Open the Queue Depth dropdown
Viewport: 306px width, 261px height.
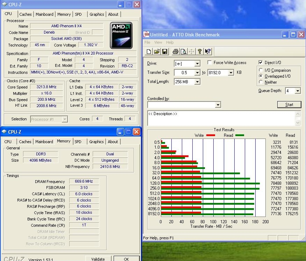coord(297,91)
